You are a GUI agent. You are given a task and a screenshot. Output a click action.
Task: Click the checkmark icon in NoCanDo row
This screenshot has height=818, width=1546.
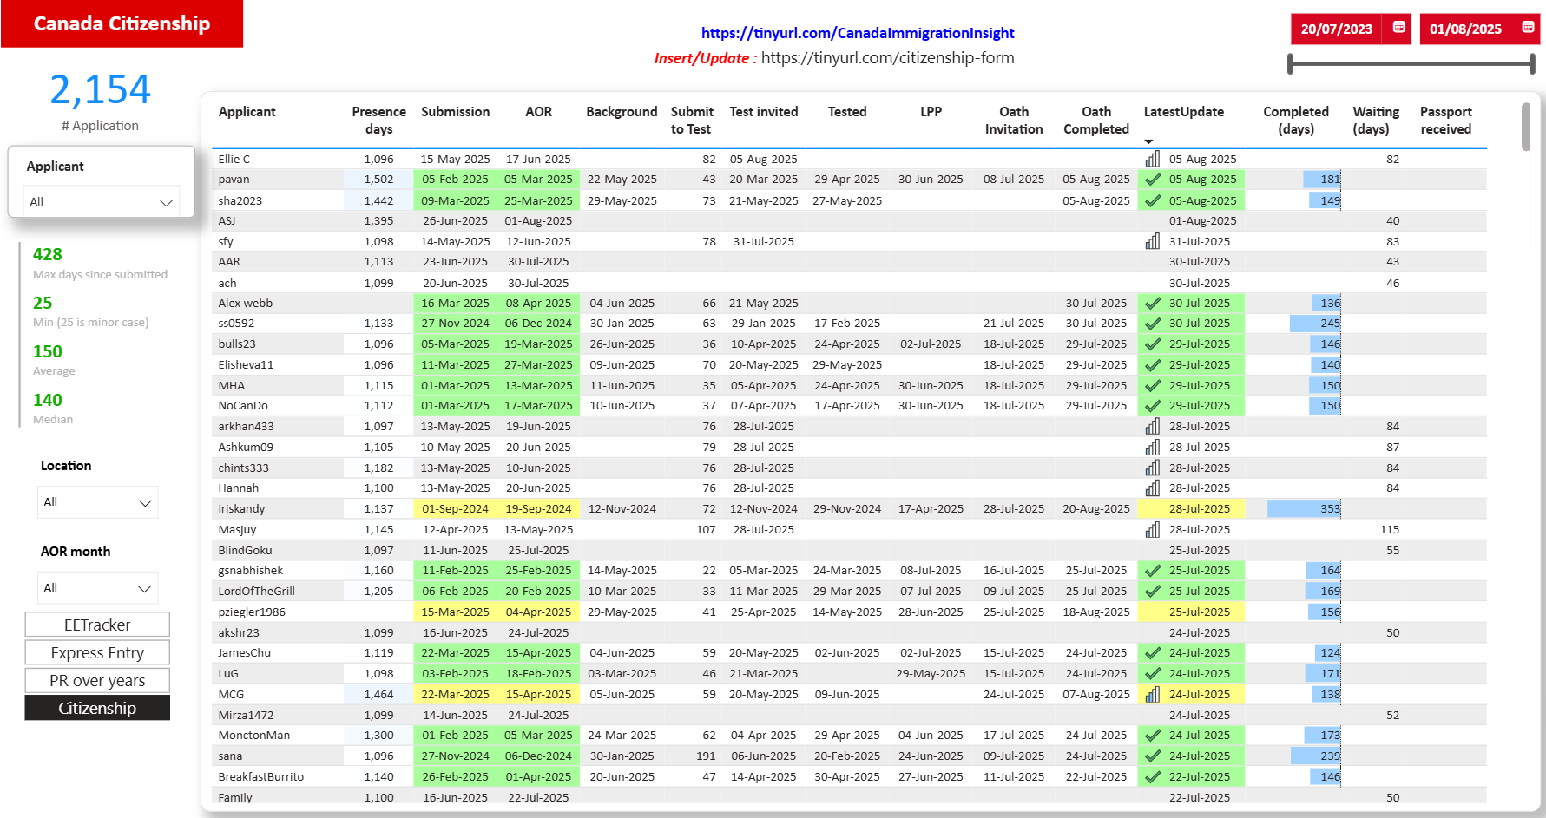coord(1153,406)
